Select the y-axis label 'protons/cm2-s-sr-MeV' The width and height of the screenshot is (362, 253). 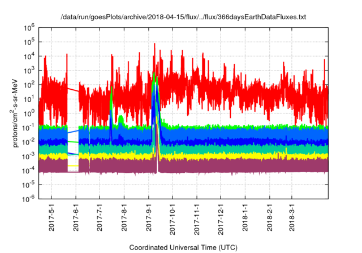pyautogui.click(x=15, y=113)
